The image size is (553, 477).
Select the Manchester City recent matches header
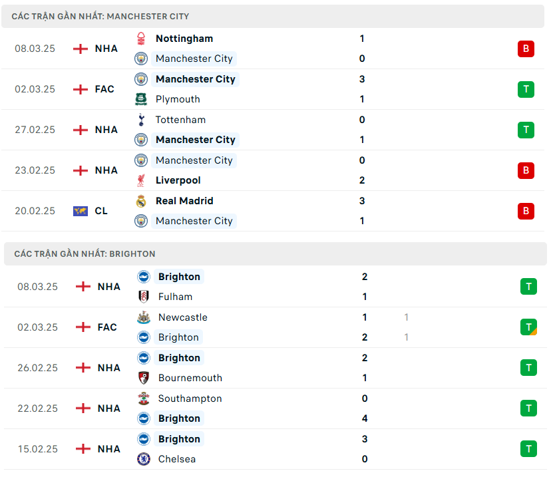click(100, 16)
